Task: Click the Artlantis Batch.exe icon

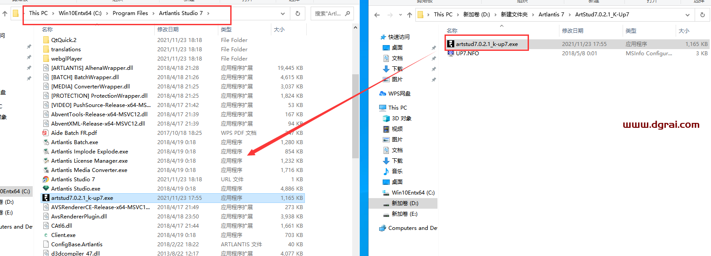Action: point(46,142)
